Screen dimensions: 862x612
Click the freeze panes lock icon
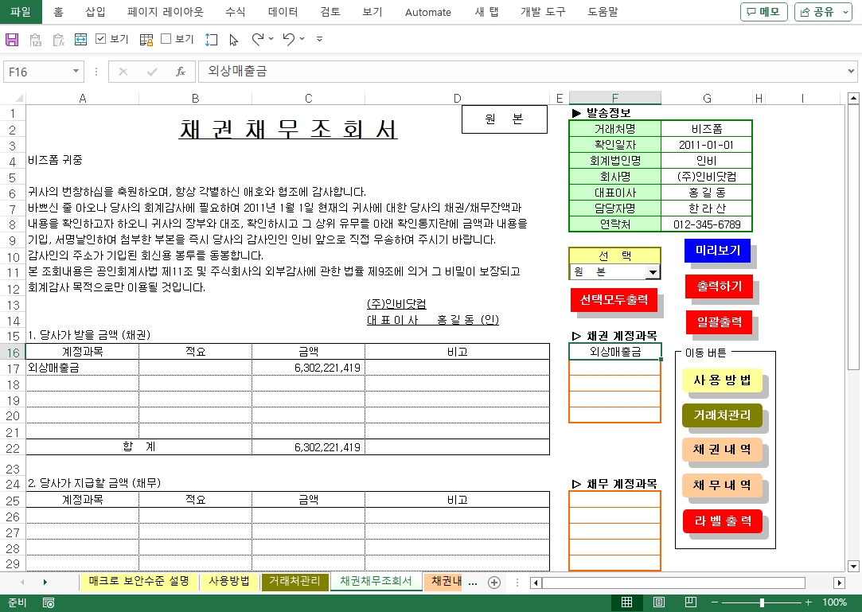pyautogui.click(x=146, y=39)
